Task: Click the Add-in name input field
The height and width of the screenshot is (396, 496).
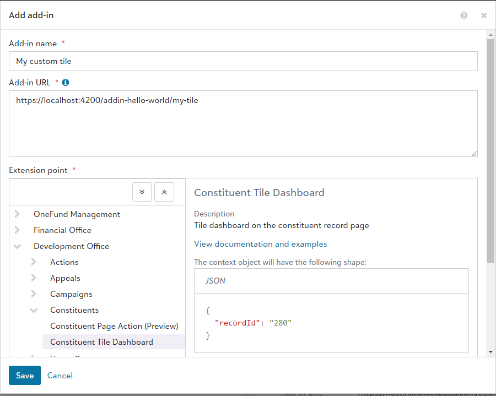Action: coord(243,61)
